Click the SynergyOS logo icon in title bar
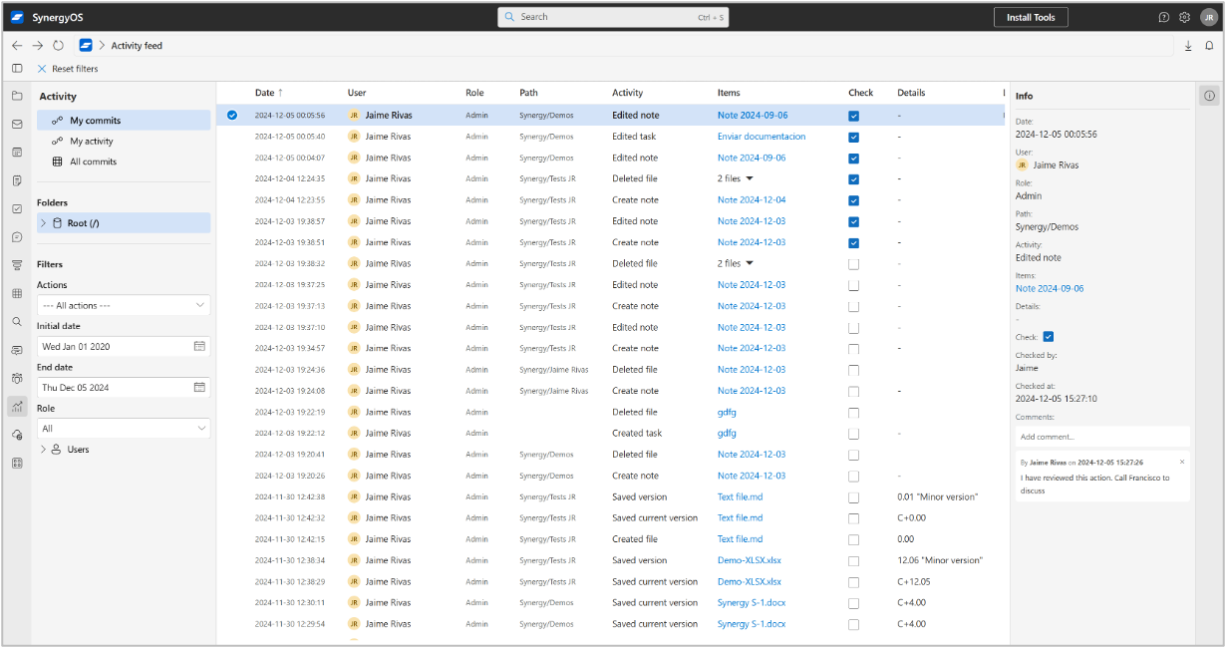 pyautogui.click(x=17, y=17)
